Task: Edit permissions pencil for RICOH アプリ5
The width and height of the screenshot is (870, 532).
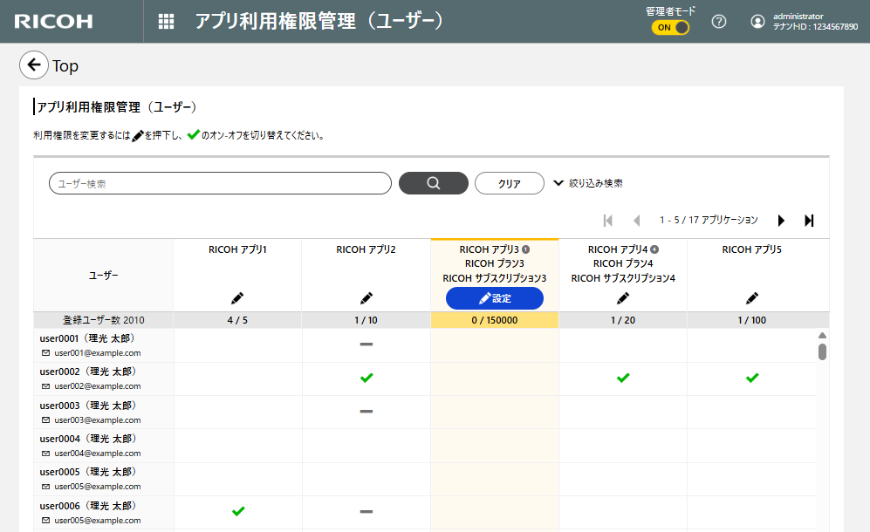Action: 752,298
